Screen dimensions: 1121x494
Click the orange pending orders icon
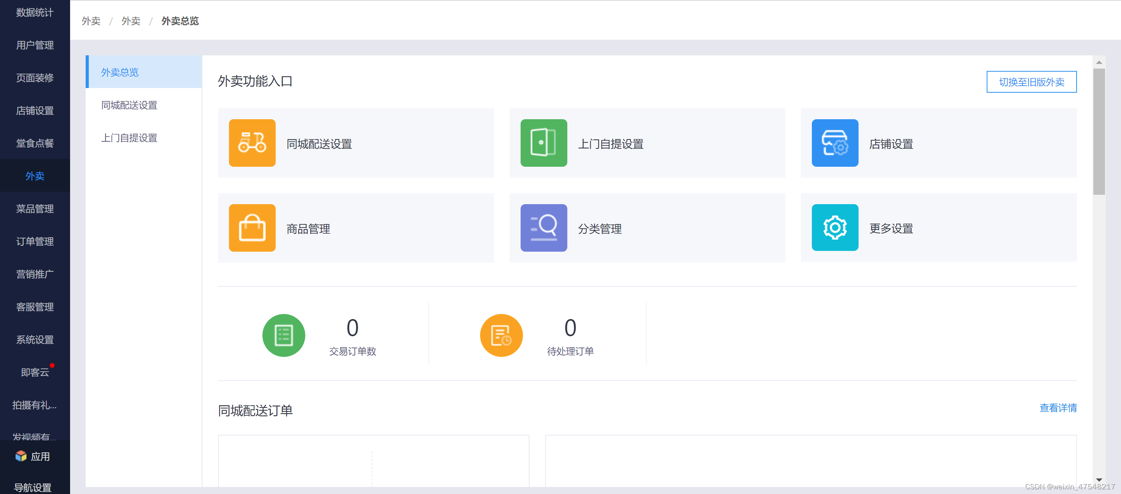pyautogui.click(x=501, y=335)
